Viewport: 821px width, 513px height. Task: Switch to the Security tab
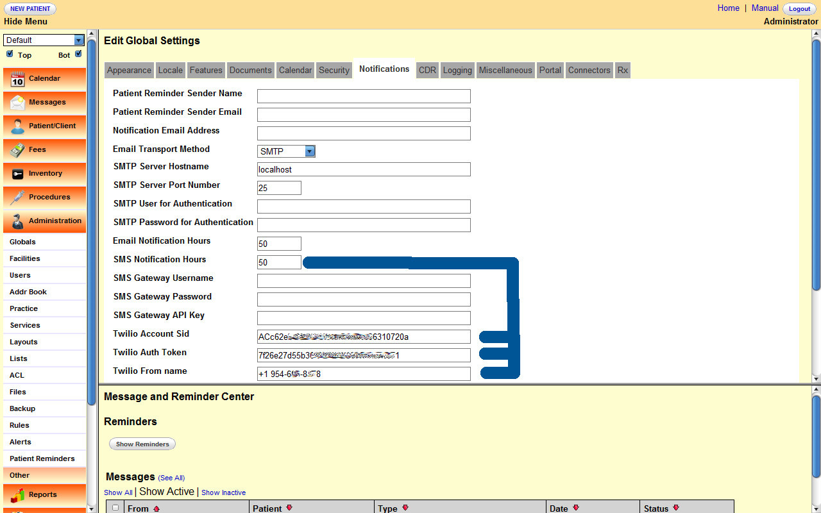(x=334, y=71)
